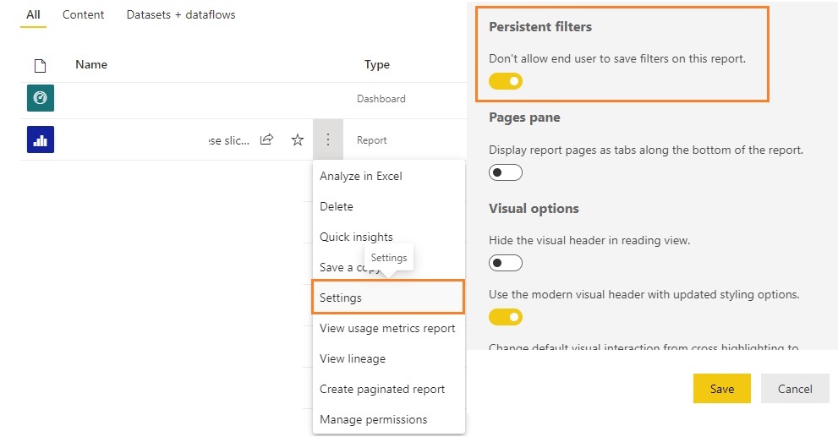The height and width of the screenshot is (437, 838).
Task: Click the Pages pane heading
Action: (x=524, y=117)
